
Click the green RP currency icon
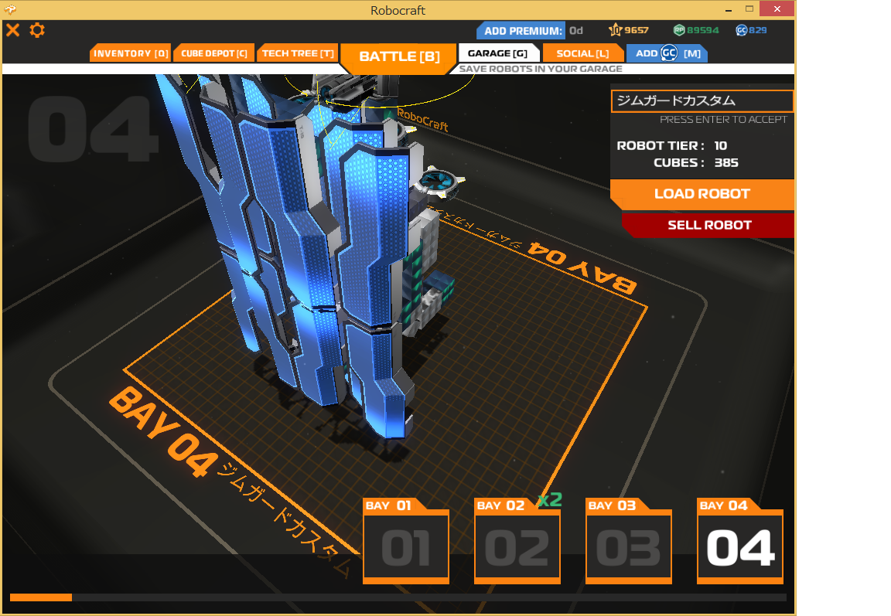click(x=678, y=30)
